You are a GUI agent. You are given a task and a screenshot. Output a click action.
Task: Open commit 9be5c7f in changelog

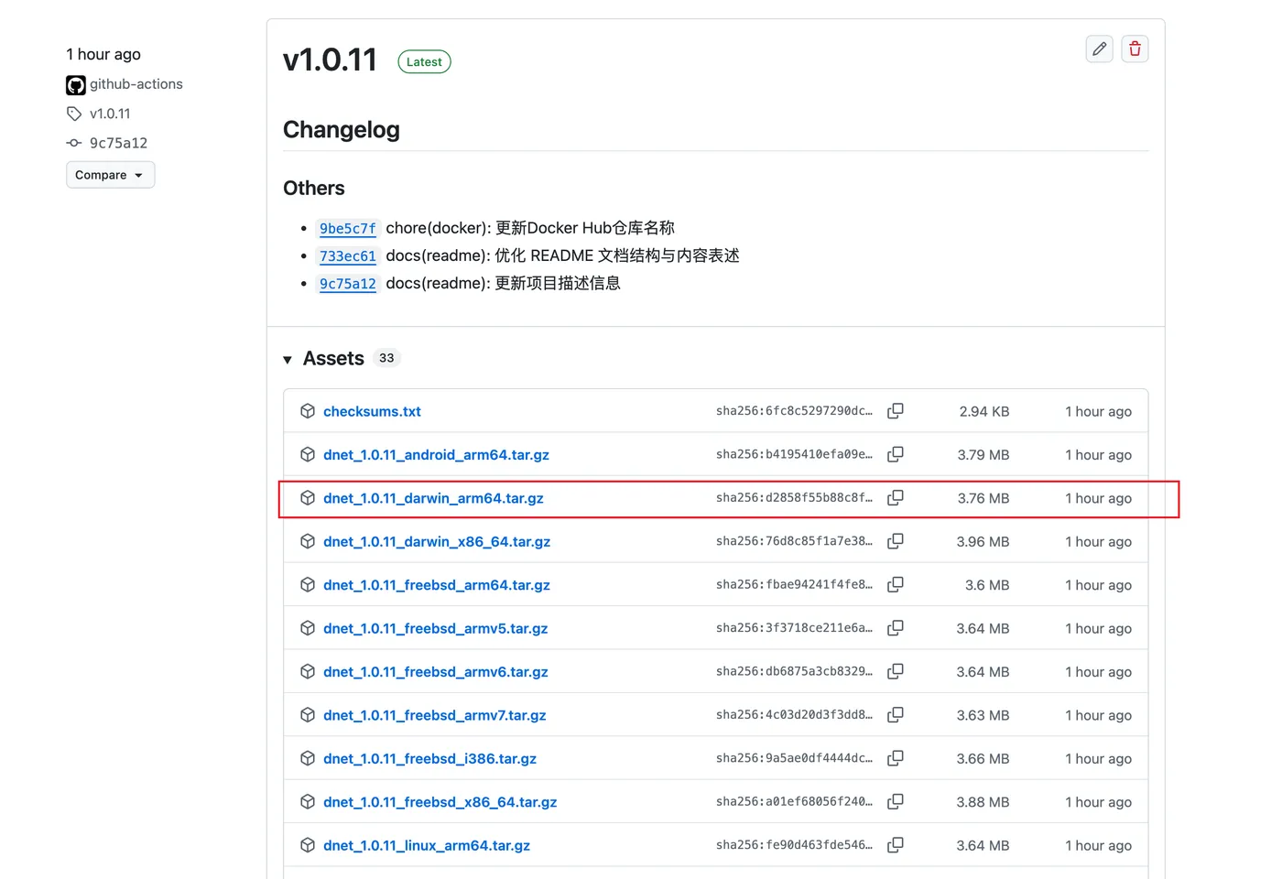click(348, 229)
